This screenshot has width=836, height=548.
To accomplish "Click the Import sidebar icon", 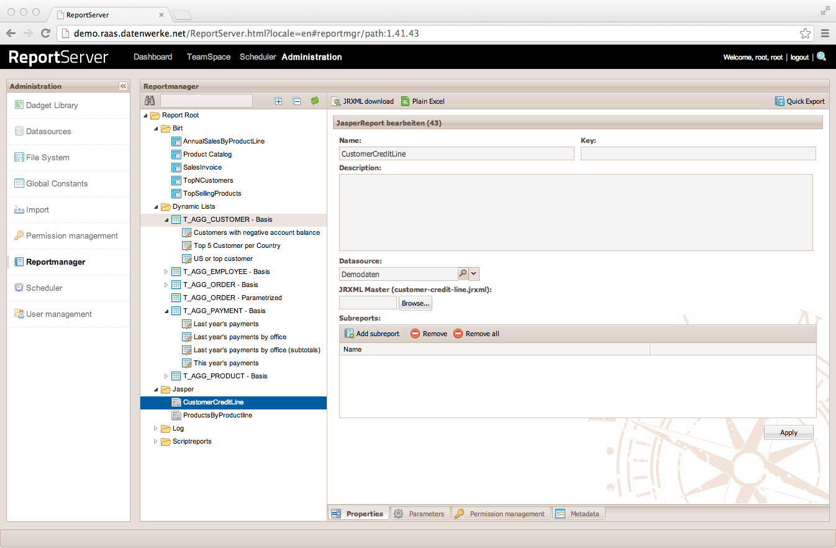I will (x=19, y=209).
